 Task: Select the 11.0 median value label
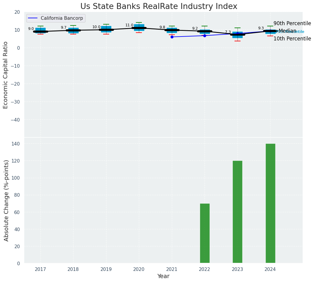point(129,25)
